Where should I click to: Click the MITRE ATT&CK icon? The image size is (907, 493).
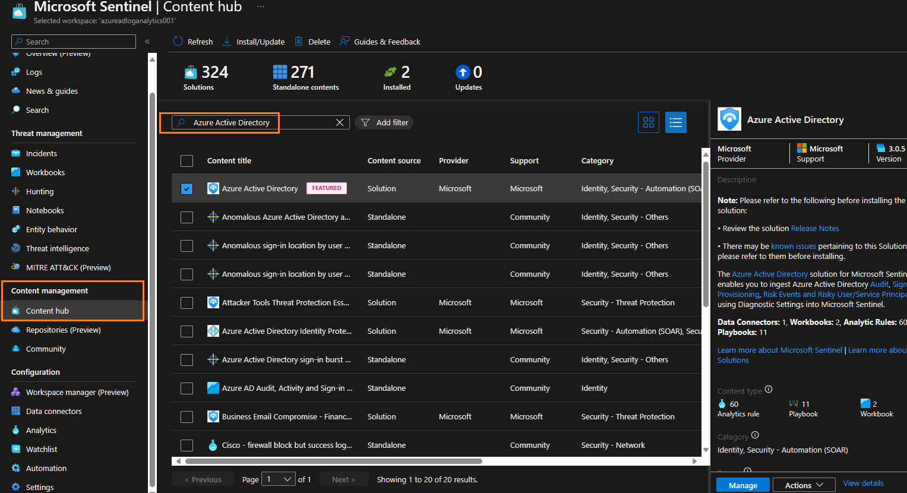[x=16, y=267]
